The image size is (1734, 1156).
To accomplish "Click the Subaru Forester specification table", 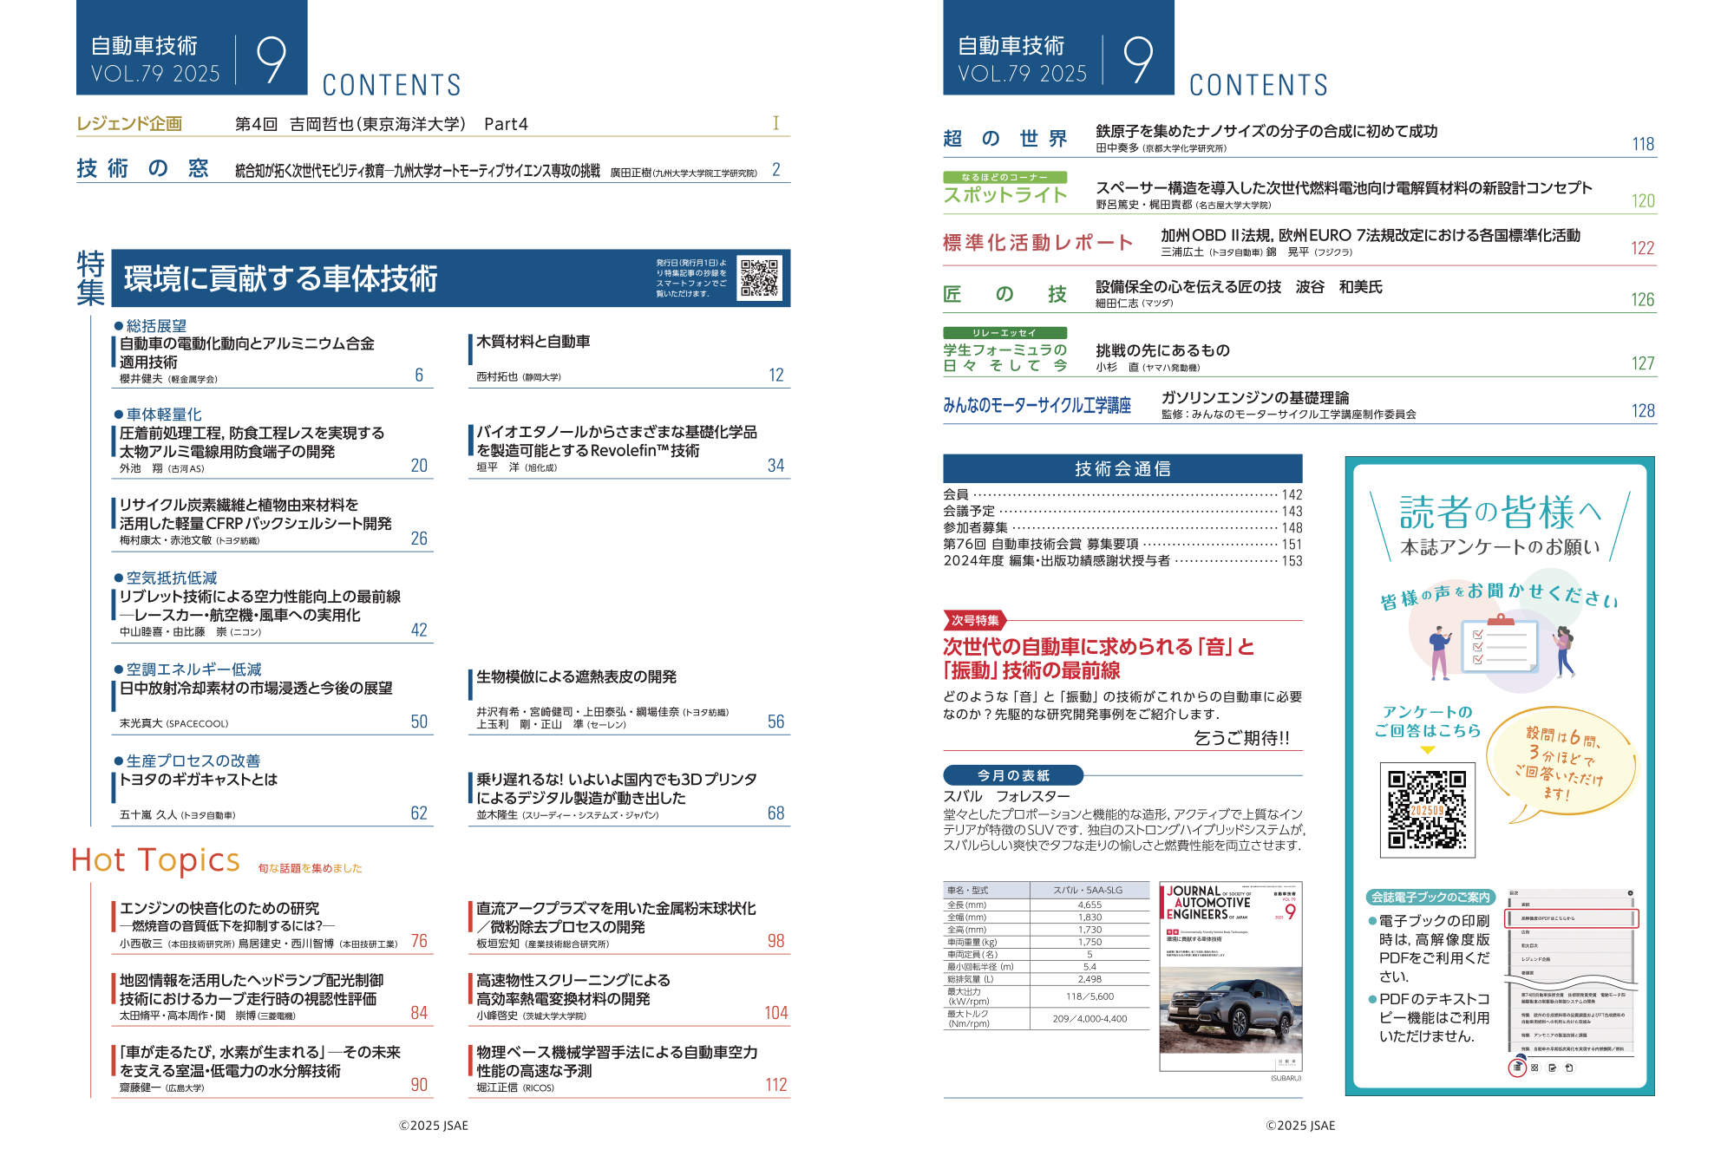I will pyautogui.click(x=1045, y=956).
